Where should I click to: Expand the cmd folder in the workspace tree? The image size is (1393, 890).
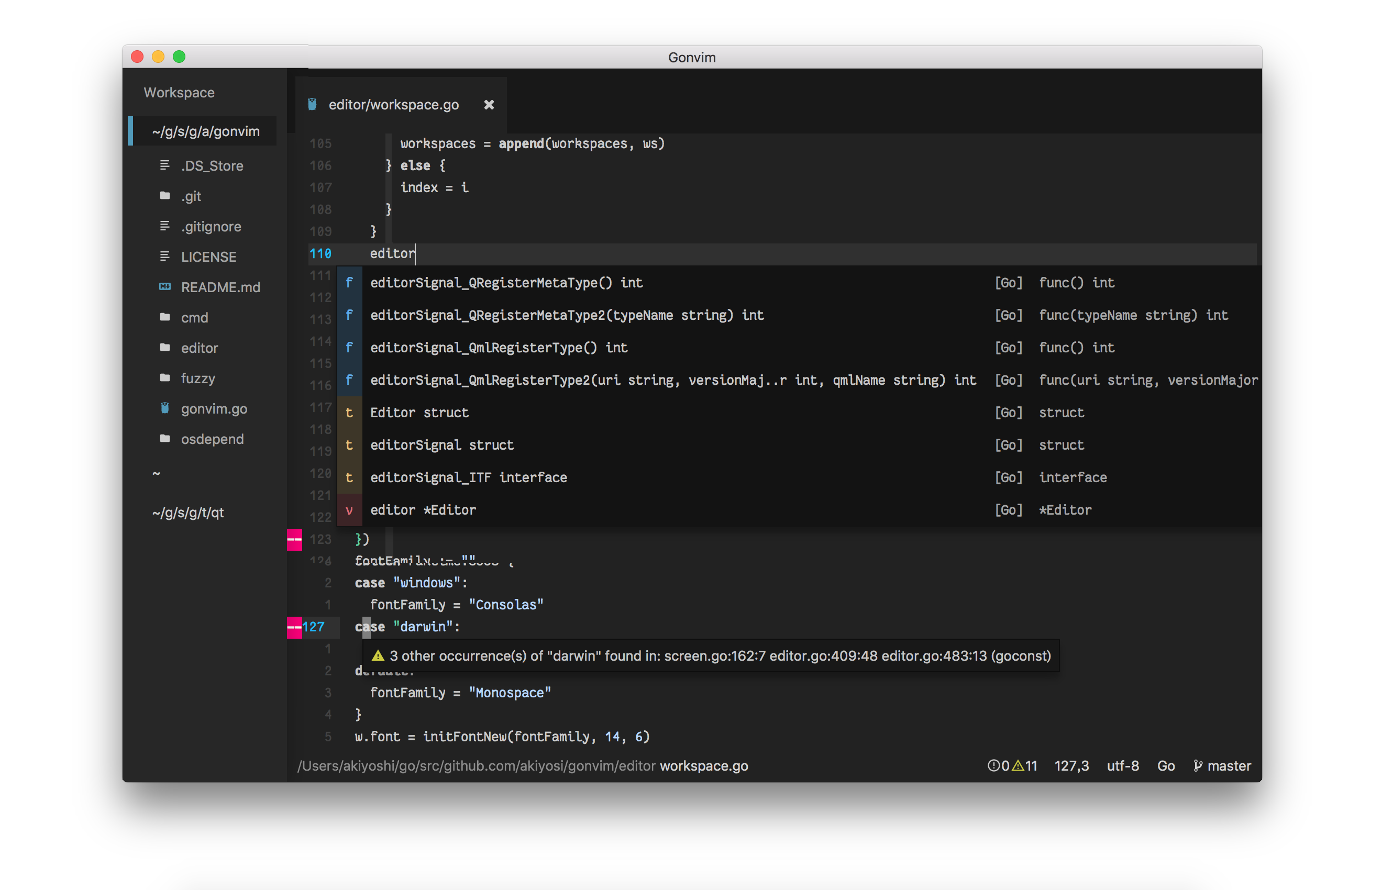point(194,317)
